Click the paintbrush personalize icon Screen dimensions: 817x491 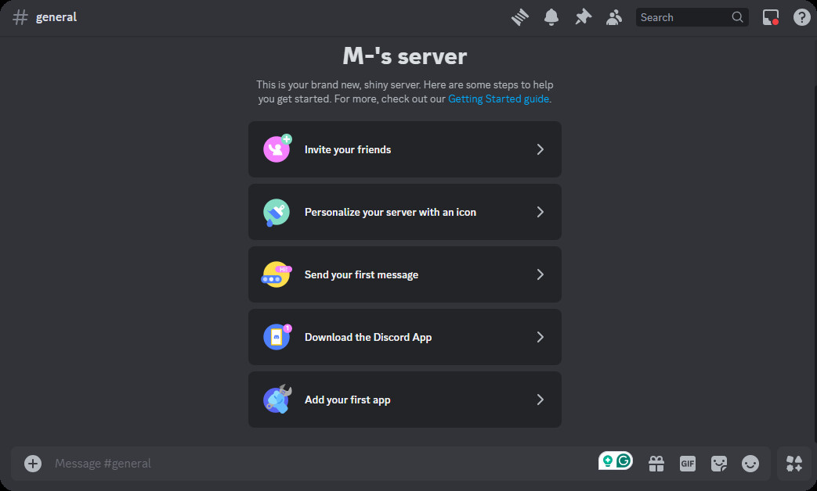coord(277,212)
